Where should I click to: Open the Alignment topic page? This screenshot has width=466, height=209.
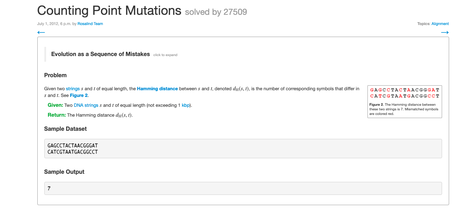point(440,24)
